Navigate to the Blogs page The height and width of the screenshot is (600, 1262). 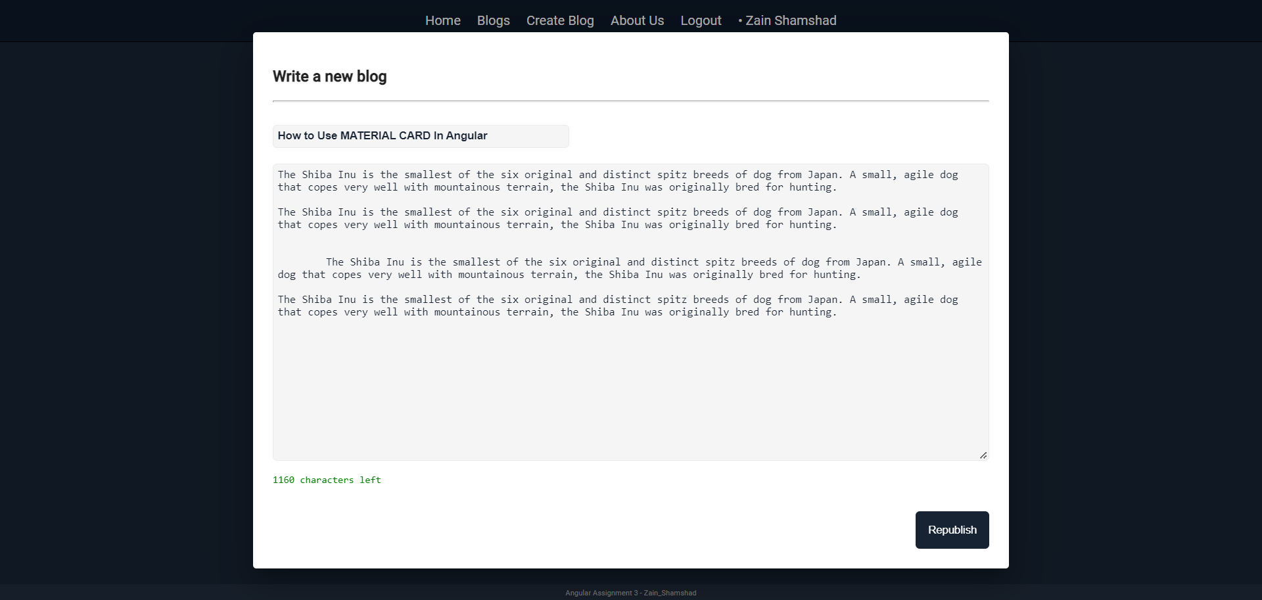(493, 20)
